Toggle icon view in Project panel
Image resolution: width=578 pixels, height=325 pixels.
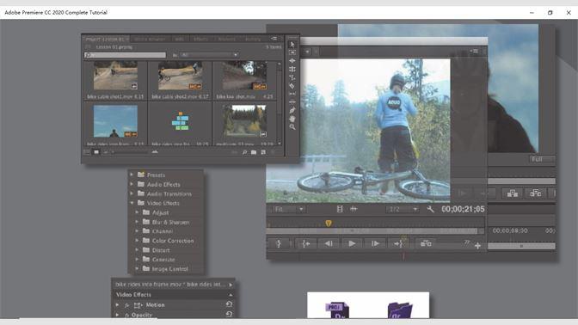click(x=96, y=152)
